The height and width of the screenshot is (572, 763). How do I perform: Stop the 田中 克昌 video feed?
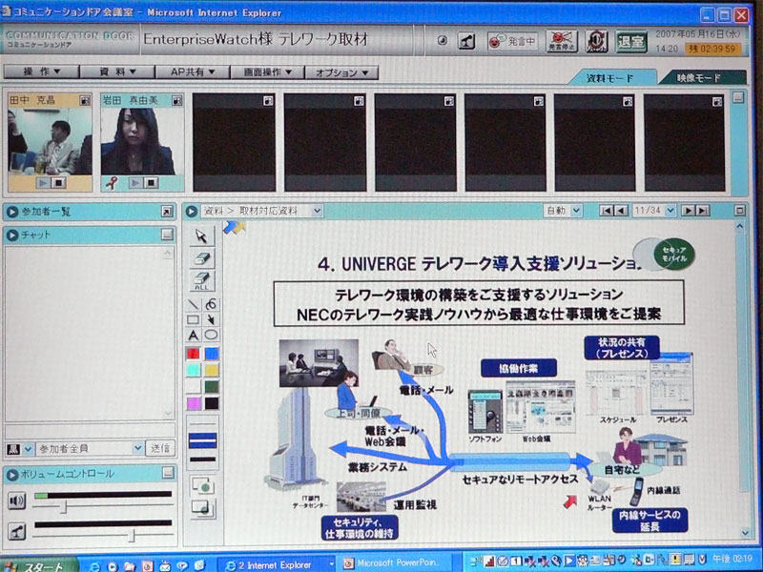click(x=59, y=183)
